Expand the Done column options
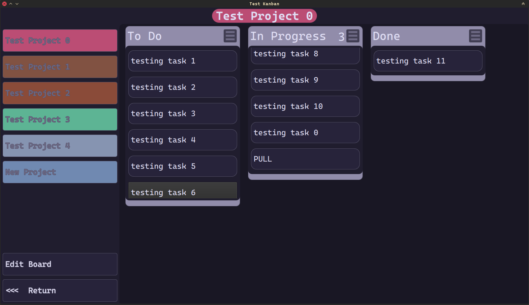Image resolution: width=529 pixels, height=305 pixels. coord(475,36)
